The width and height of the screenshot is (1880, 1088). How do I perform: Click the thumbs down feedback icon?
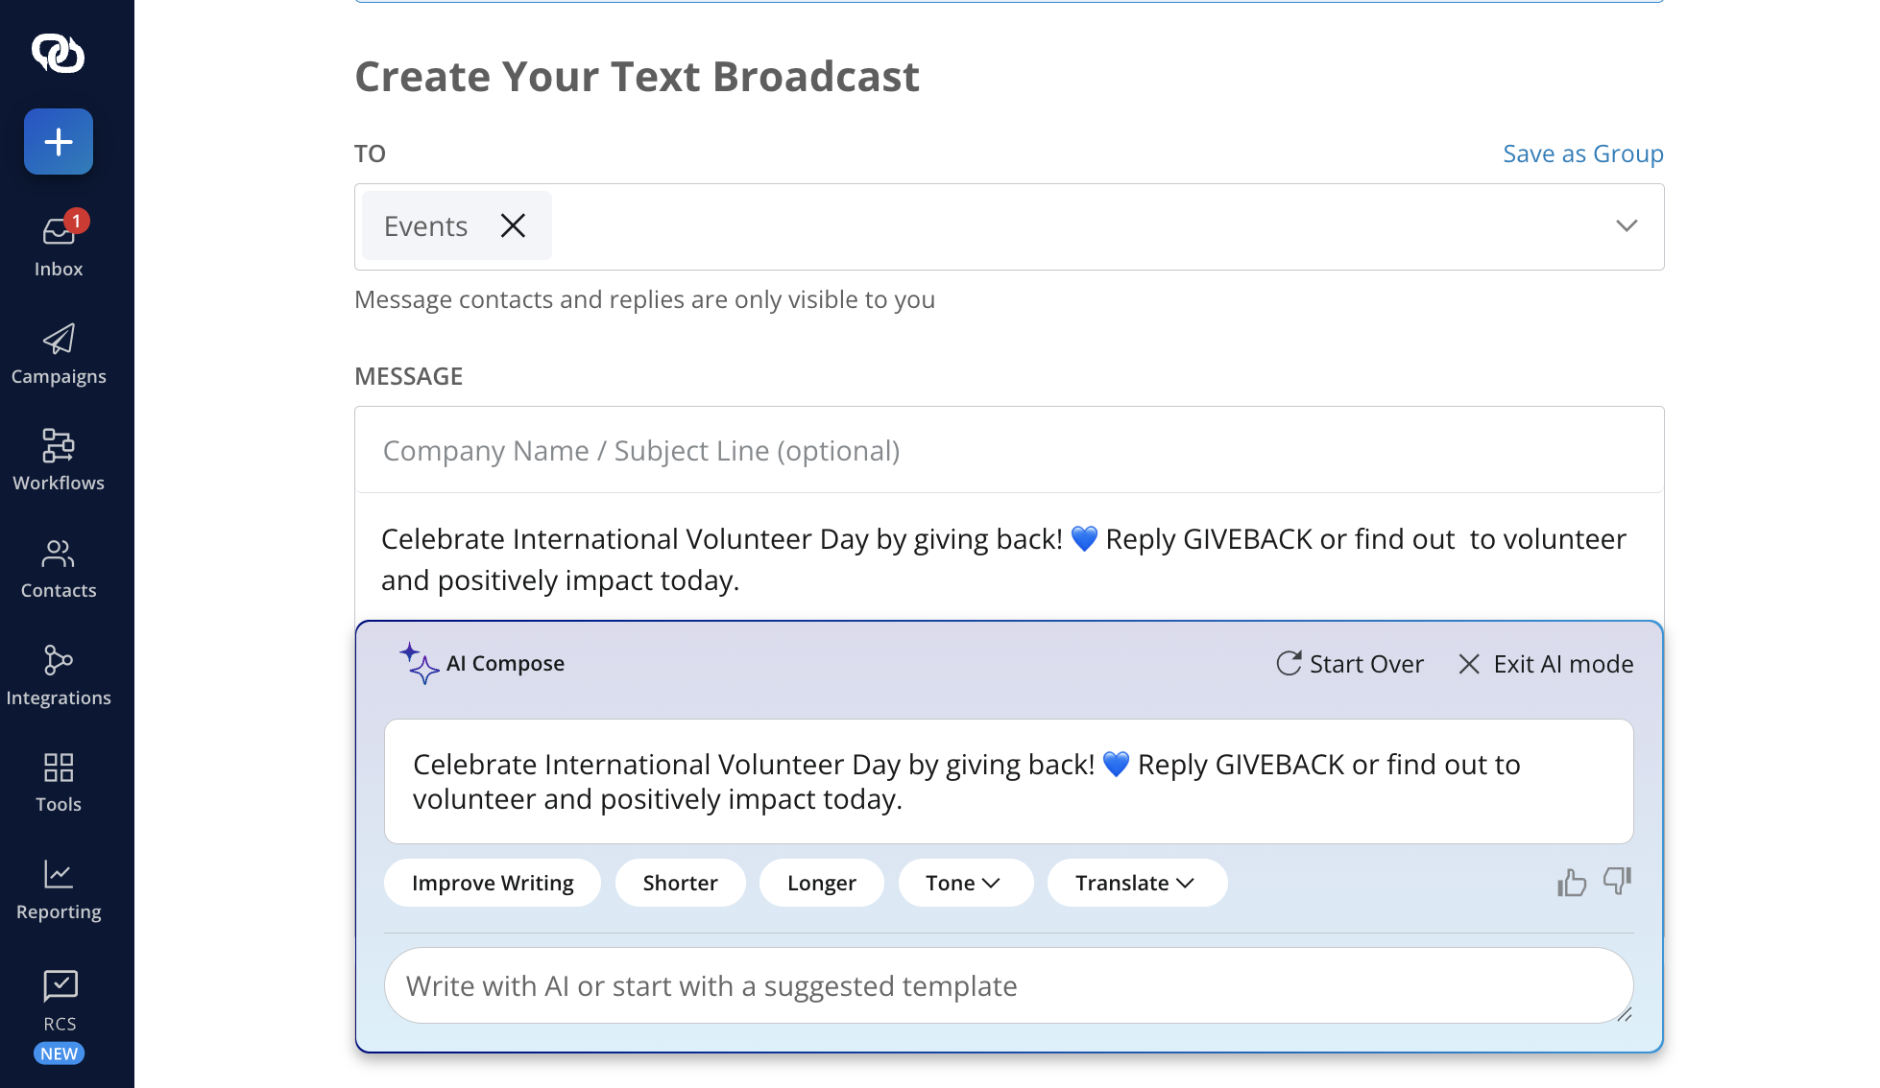coord(1617,881)
